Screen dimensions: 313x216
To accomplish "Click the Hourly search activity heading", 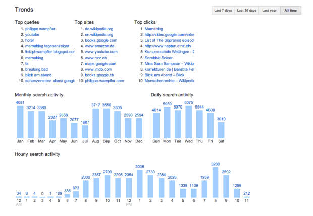I will pos(37,154).
